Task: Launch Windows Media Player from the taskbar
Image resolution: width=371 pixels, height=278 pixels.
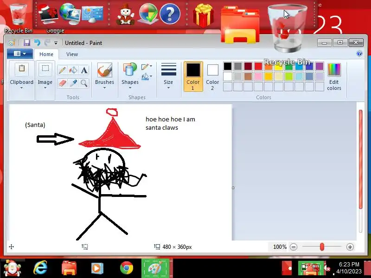Action: click(x=97, y=269)
